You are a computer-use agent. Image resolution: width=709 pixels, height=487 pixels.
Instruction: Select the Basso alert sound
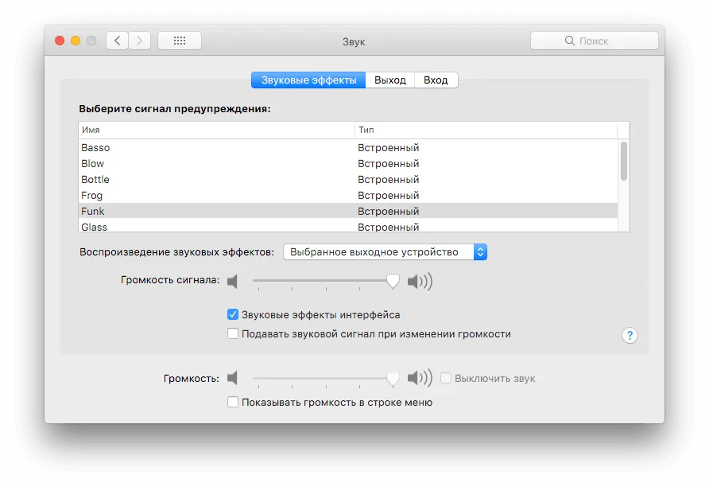(348, 147)
